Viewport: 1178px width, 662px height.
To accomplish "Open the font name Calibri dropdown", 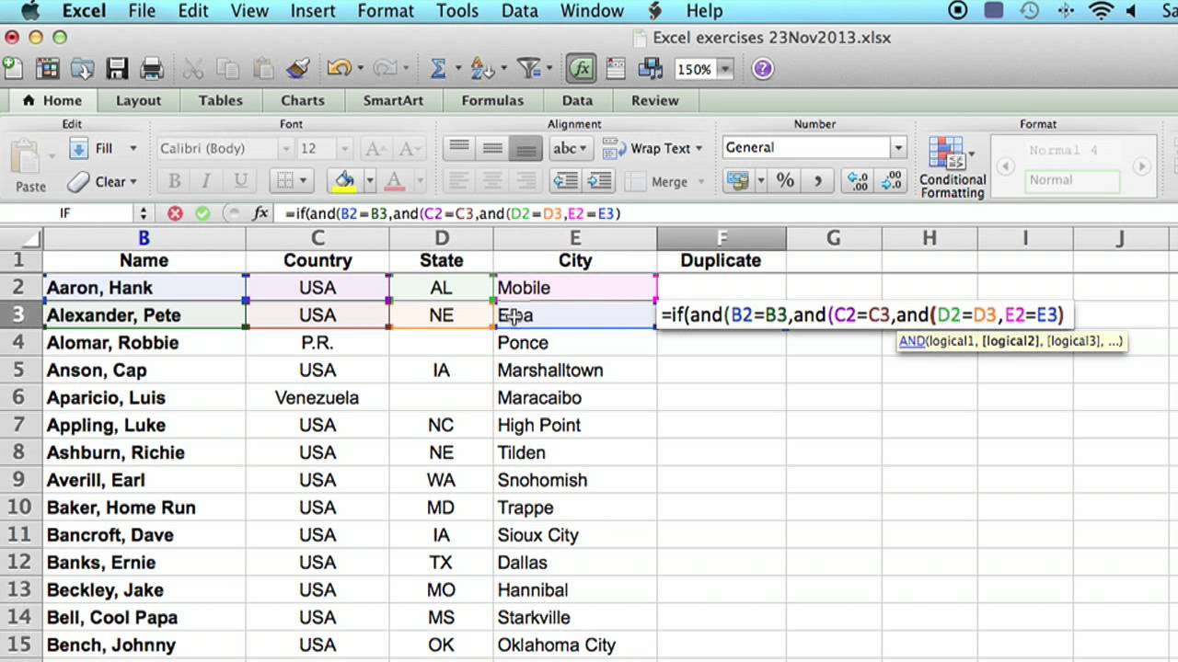I will [x=285, y=148].
